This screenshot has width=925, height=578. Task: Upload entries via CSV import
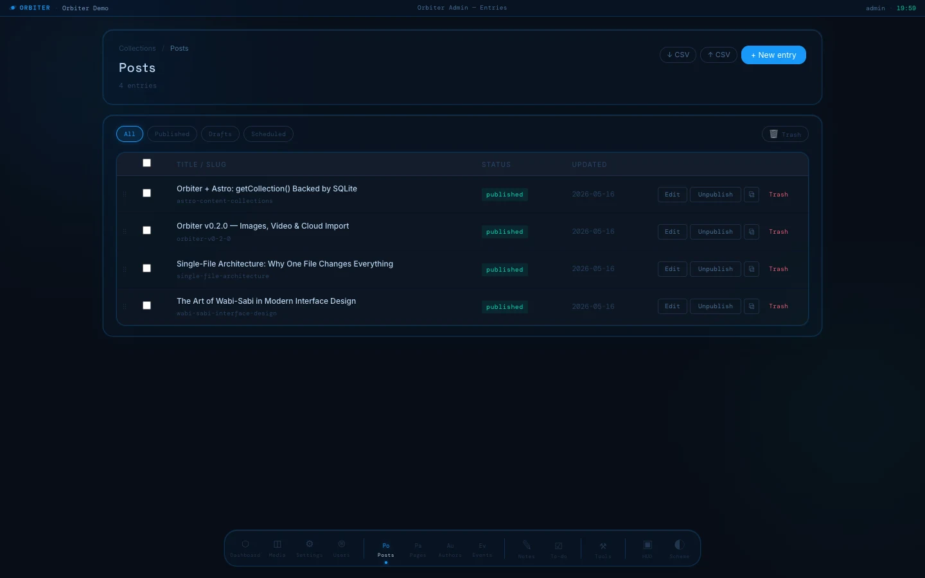point(719,55)
